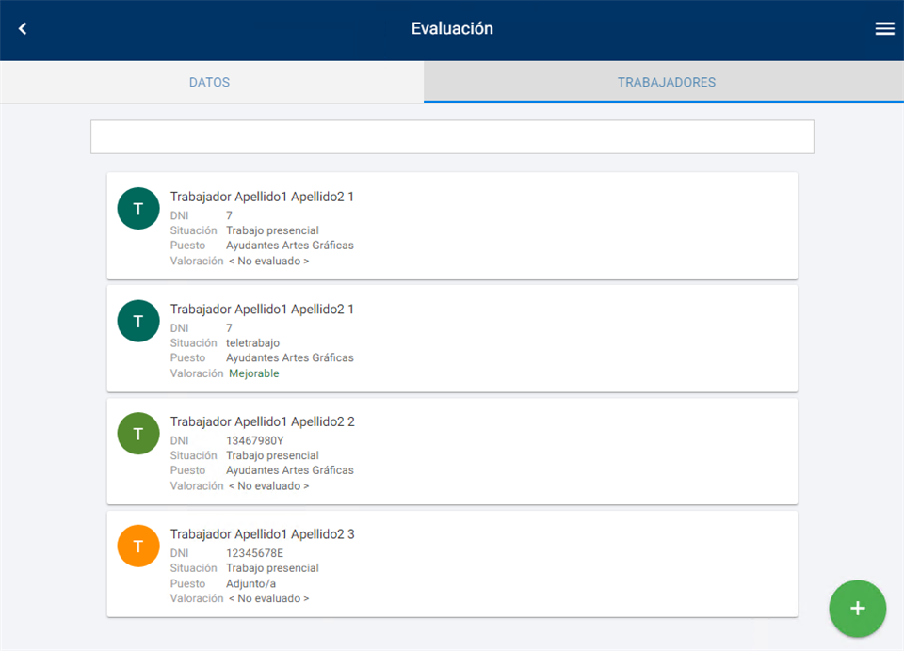Open Trabajador Apellido1 Apellido2 3 name
904x651 pixels.
(x=262, y=534)
